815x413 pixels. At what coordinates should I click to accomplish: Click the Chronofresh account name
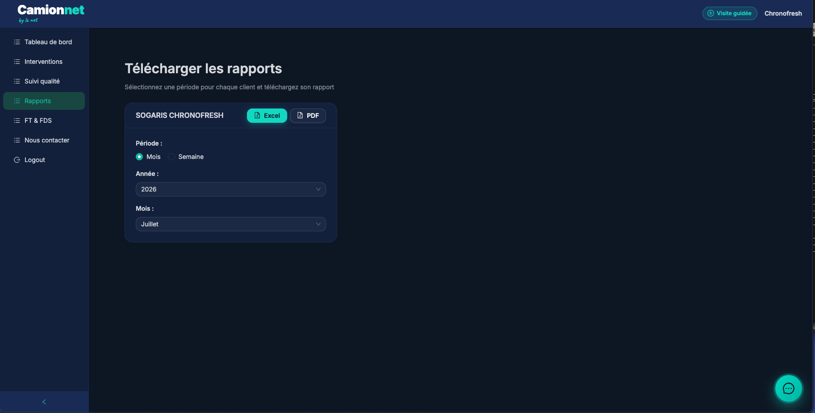coord(783,13)
